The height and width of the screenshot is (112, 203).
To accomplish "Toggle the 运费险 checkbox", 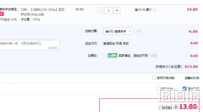I will tap(105, 56).
